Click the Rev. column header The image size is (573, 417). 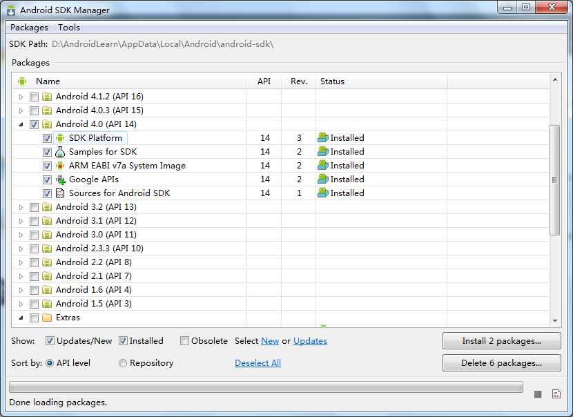pos(298,81)
